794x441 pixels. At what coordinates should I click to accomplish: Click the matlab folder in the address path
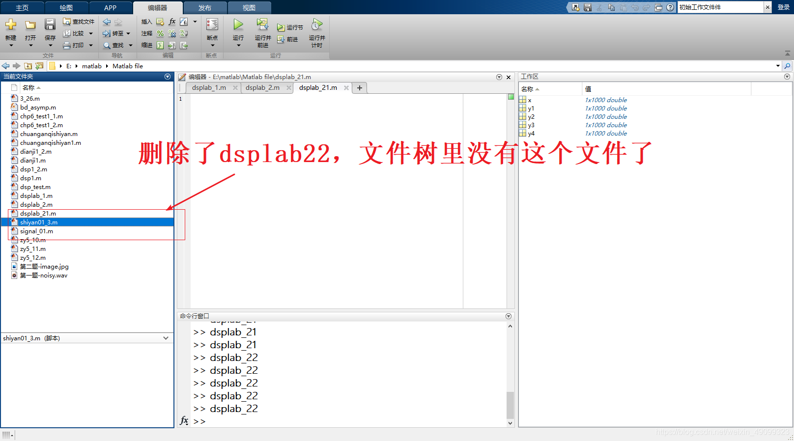(92, 66)
